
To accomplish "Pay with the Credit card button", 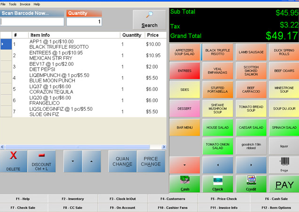I will pyautogui.click(x=251, y=184).
